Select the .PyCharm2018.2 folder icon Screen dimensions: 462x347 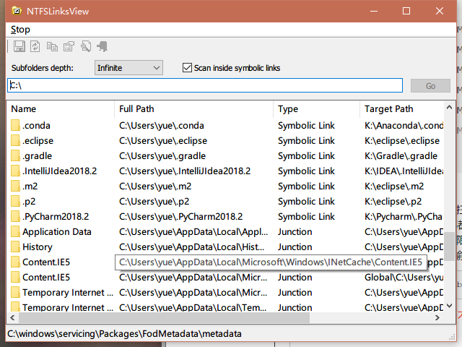[x=15, y=217]
